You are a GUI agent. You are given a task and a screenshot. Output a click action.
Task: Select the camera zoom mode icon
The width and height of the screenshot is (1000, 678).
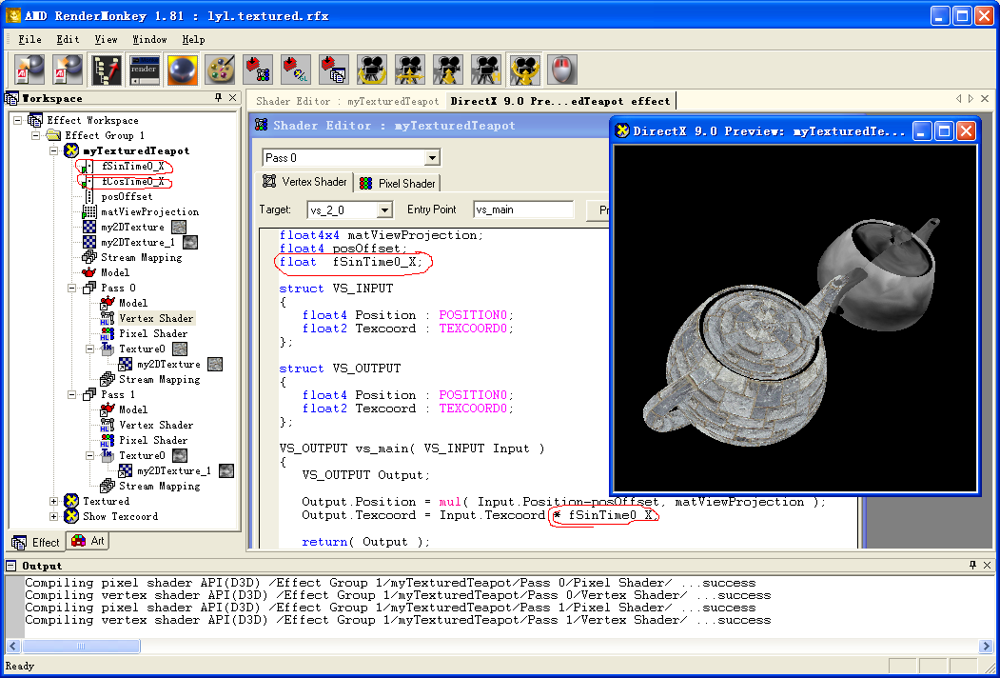[x=448, y=70]
